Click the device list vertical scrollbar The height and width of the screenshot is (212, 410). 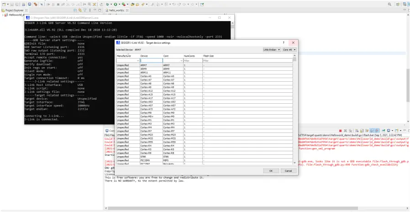pos(294,109)
